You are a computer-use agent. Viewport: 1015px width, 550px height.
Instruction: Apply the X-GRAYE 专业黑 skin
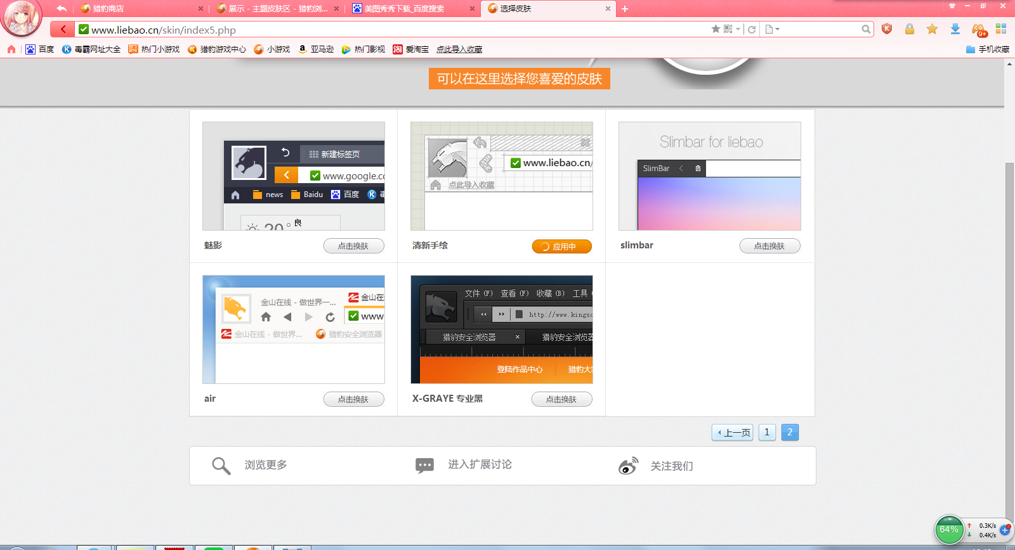tap(561, 399)
